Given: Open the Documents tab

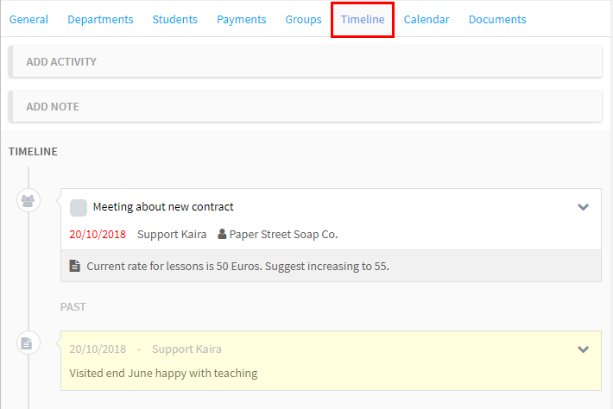Looking at the screenshot, I should click(497, 20).
